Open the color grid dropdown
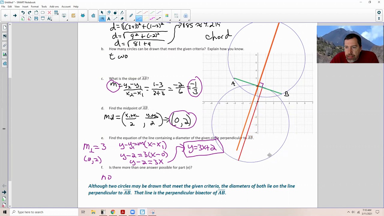The image size is (384, 216). click(x=167, y=16)
